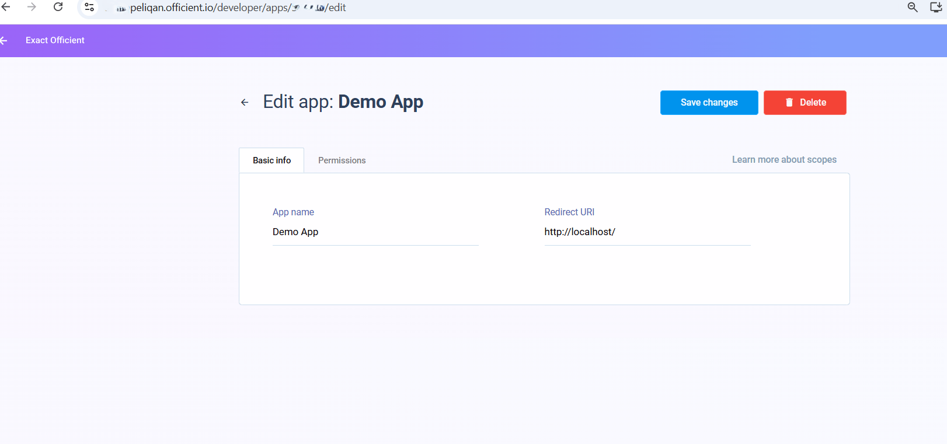Click the 'Redirect URI' field label
The image size is (947, 444).
pyautogui.click(x=569, y=212)
